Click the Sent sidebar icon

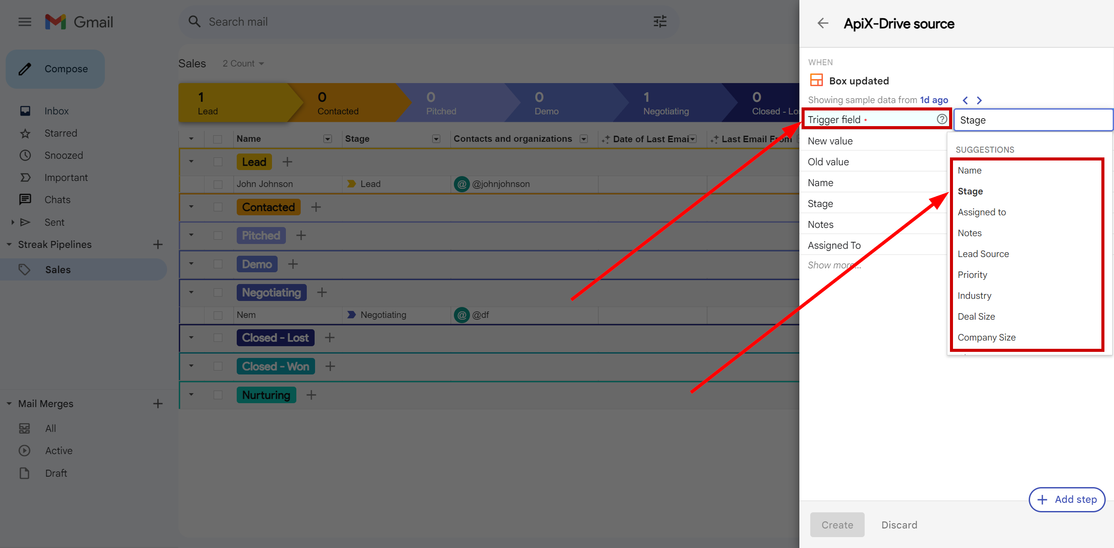coord(25,222)
